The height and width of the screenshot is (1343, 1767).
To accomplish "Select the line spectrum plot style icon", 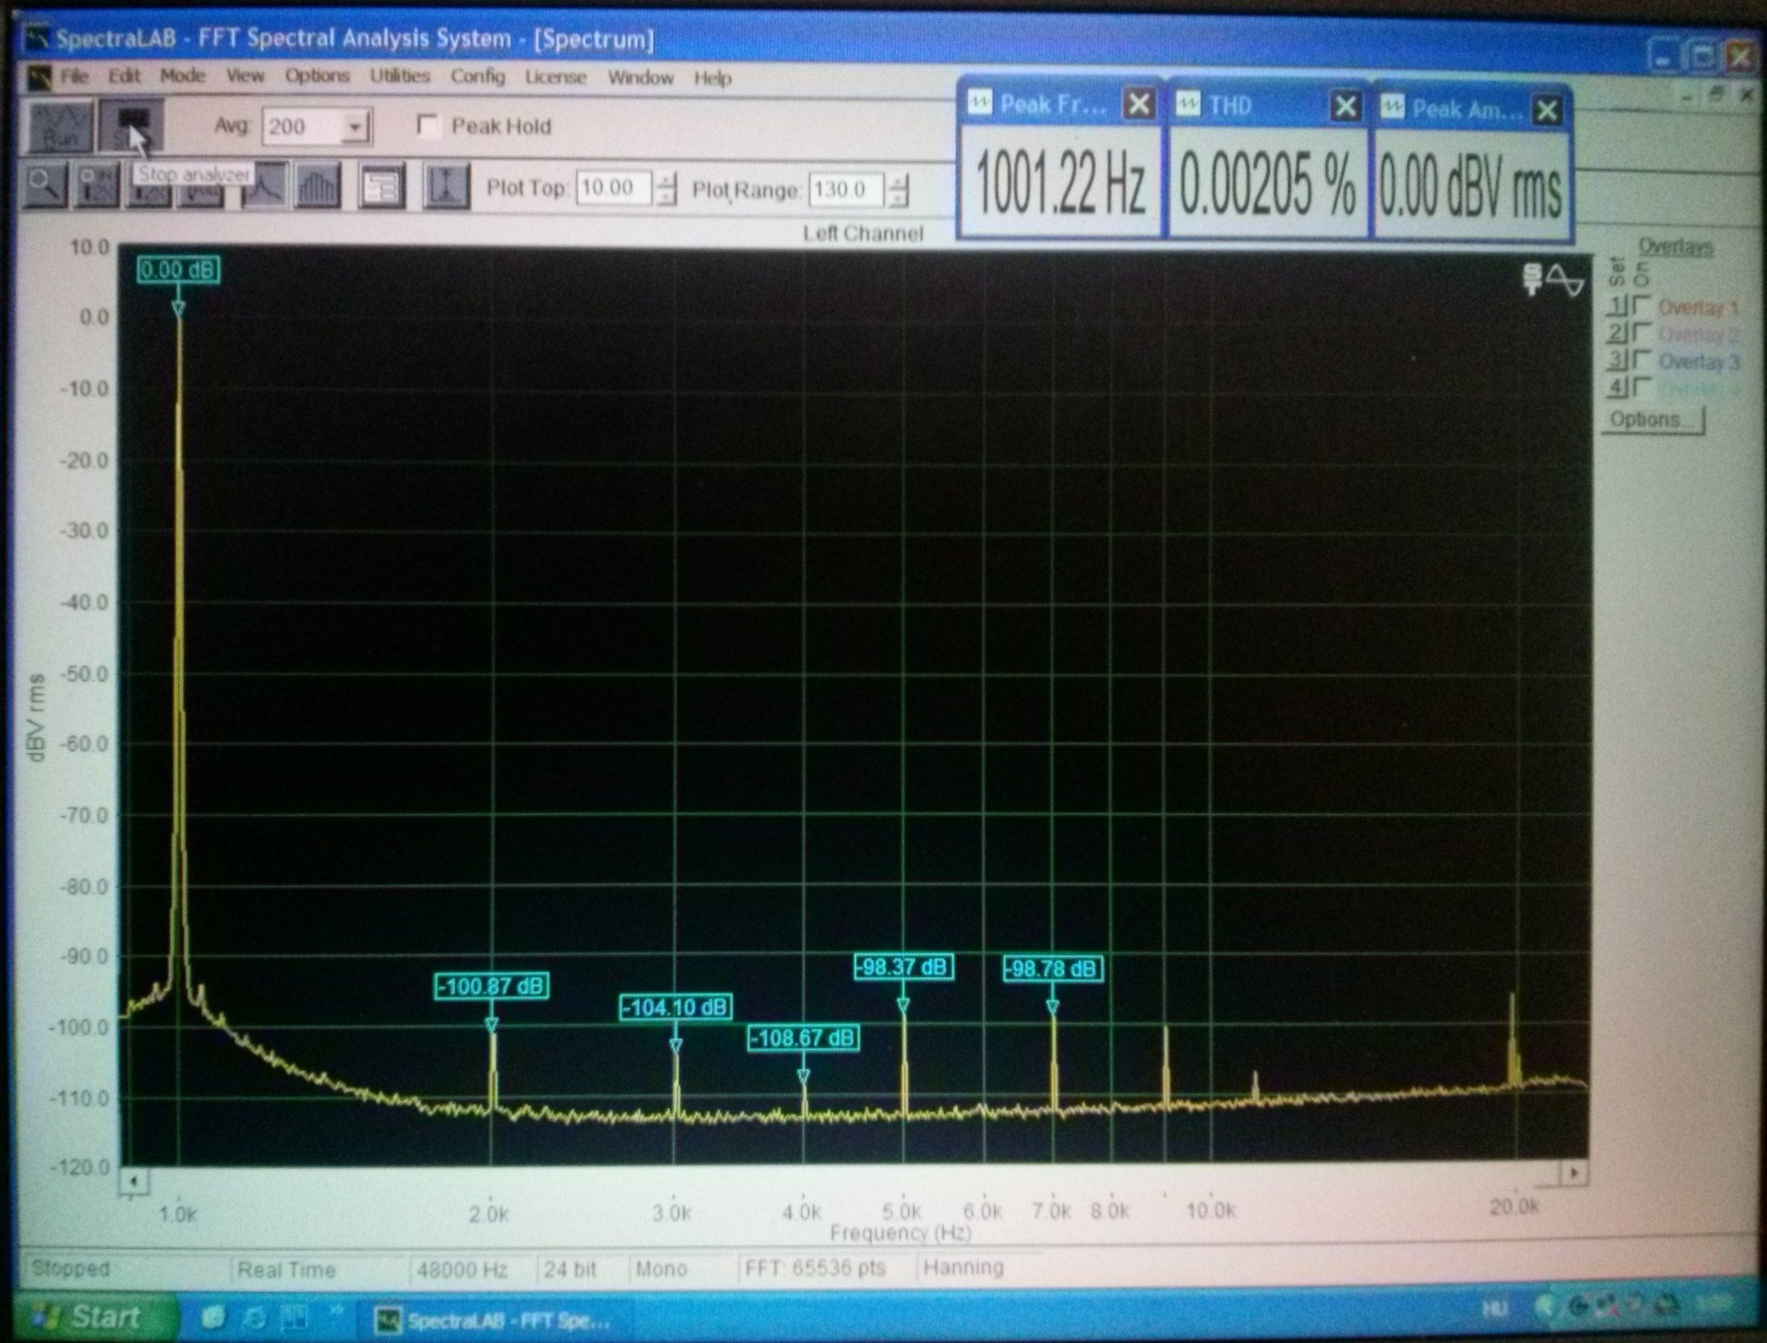I will (265, 185).
